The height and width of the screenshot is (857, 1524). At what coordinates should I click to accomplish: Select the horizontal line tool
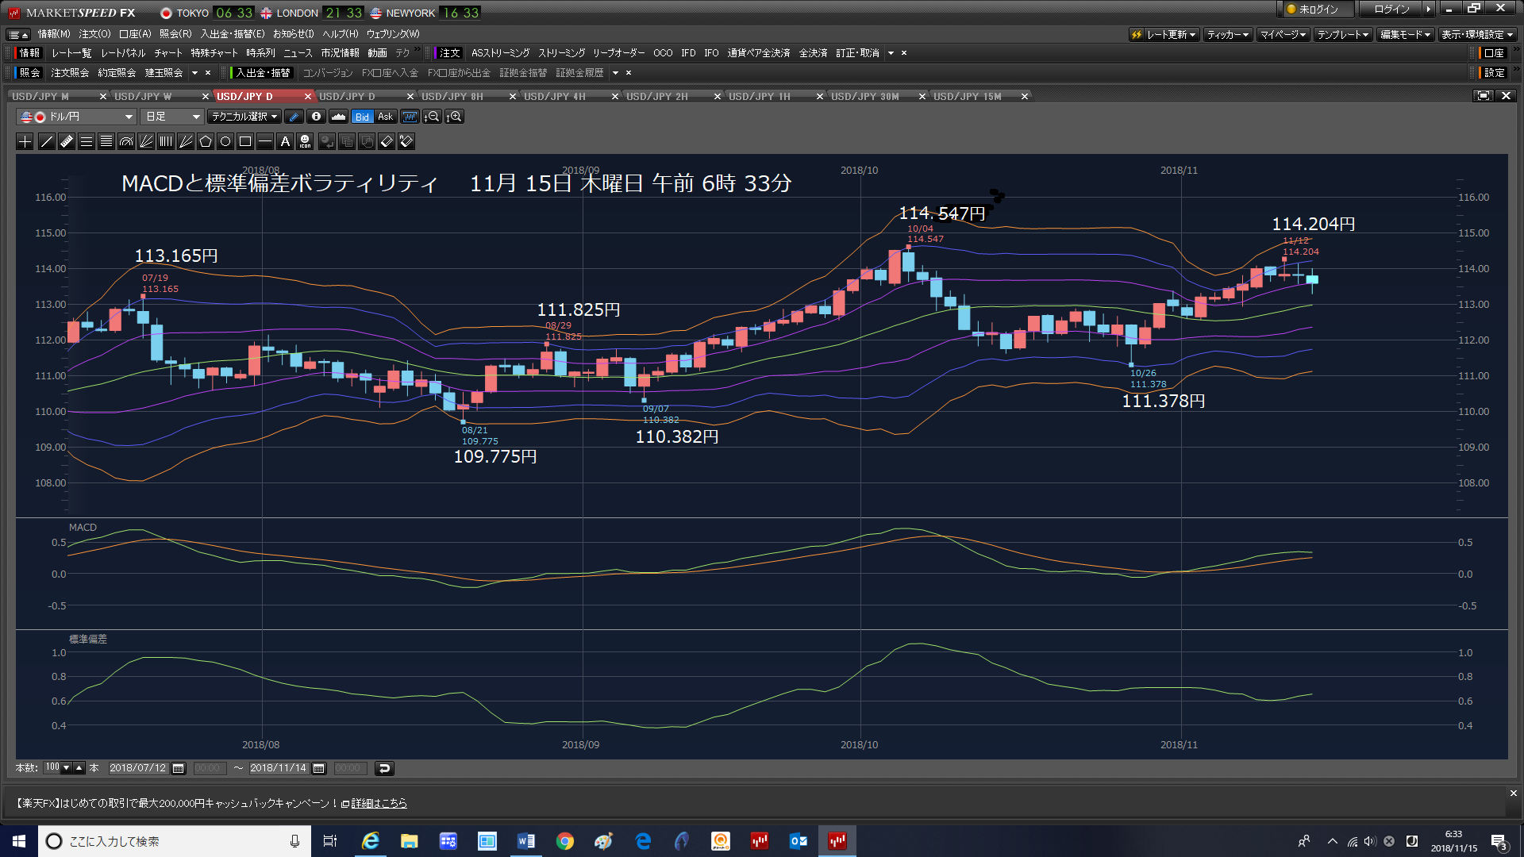[265, 141]
